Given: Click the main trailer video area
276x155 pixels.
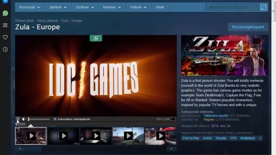Looking at the screenshot, I should click(96, 76).
